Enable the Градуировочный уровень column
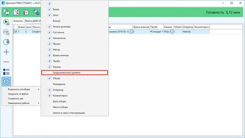245x138 pixels. [75, 72]
